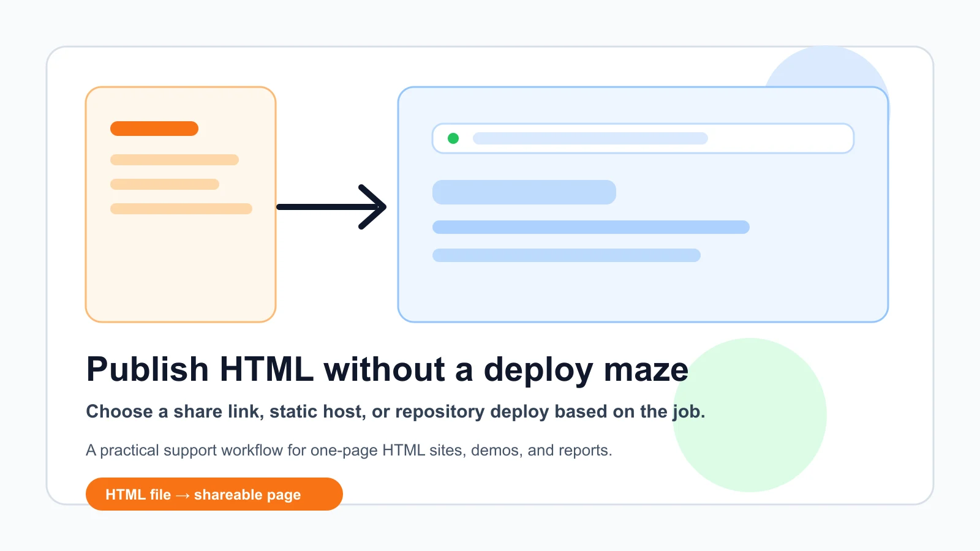980x551 pixels.
Task: Click the green status dot in the browser address bar
Action: (x=453, y=138)
